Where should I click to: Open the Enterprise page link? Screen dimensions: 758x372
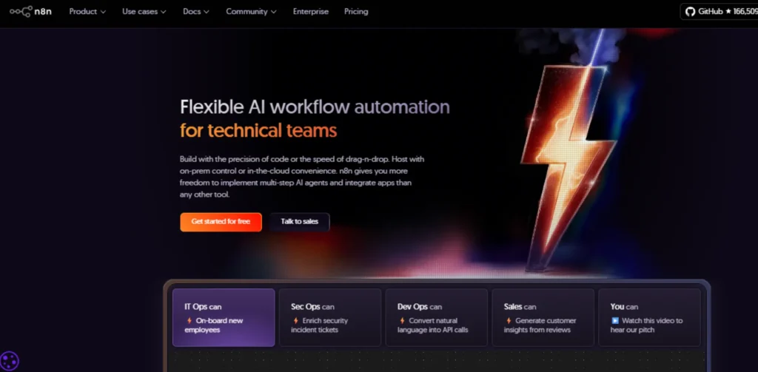pos(310,12)
